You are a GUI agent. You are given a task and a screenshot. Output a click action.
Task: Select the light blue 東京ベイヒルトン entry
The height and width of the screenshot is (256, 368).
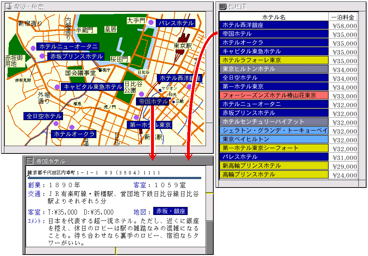(274, 139)
